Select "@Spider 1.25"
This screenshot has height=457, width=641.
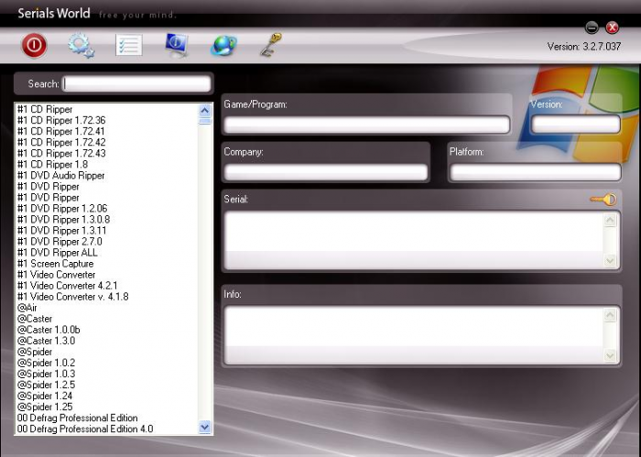click(x=45, y=408)
